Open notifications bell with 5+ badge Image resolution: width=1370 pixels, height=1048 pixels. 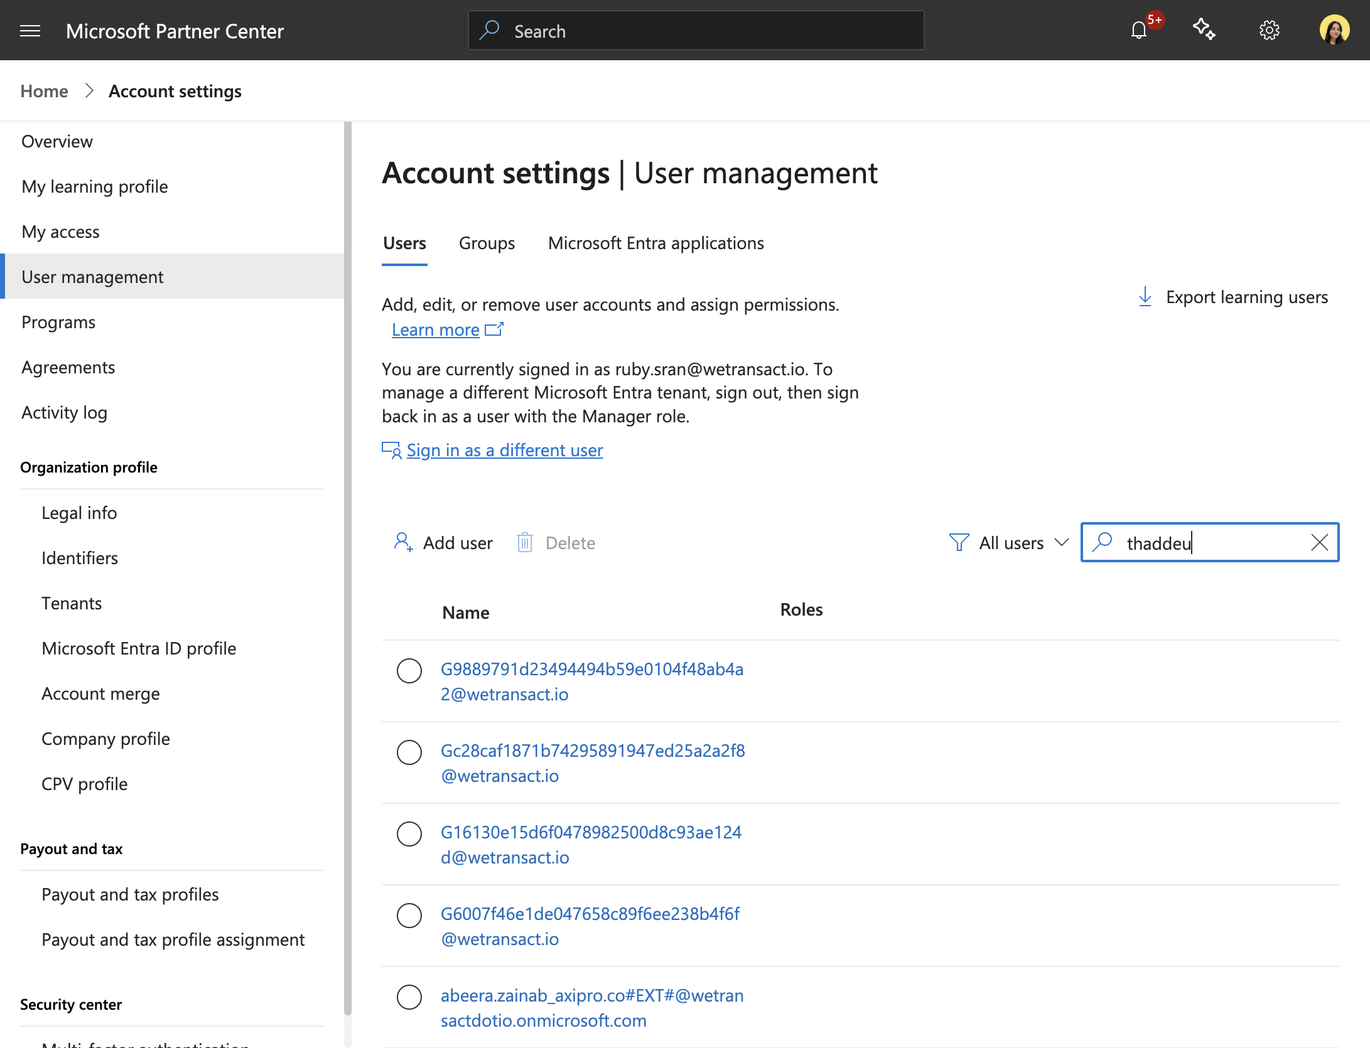click(x=1139, y=30)
